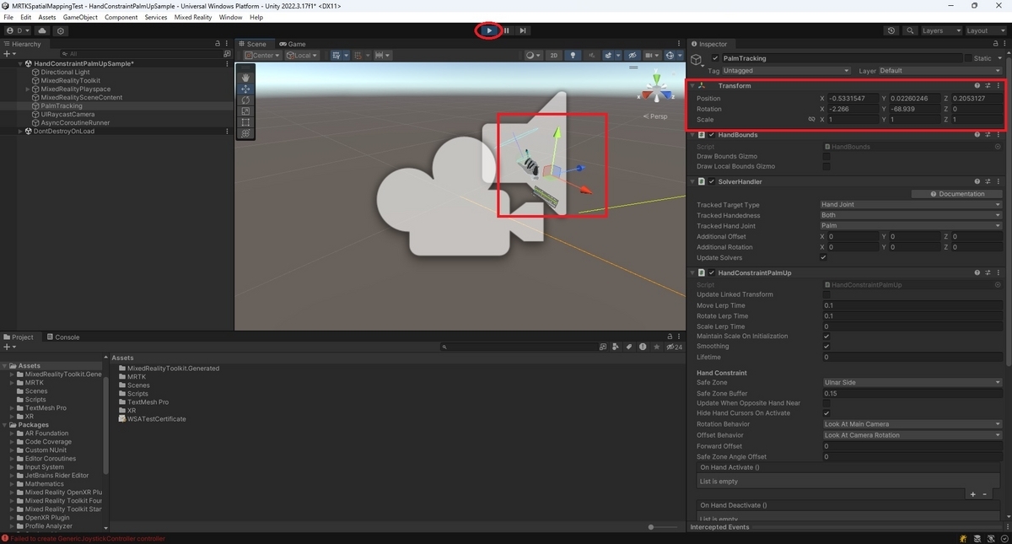Click the Pause button in the toolbar

[507, 30]
